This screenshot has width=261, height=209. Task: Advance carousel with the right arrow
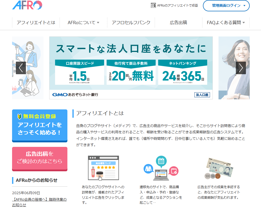pos(241,68)
